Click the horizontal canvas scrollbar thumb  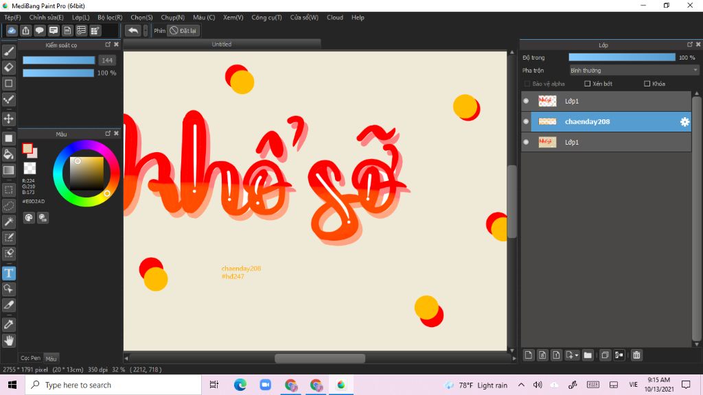click(x=320, y=358)
